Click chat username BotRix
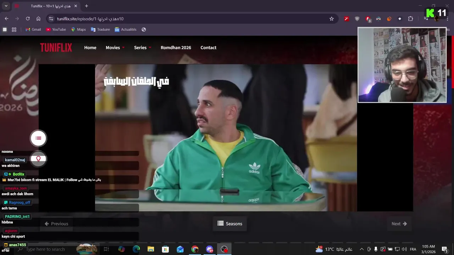Image resolution: width=454 pixels, height=255 pixels. tap(18, 174)
